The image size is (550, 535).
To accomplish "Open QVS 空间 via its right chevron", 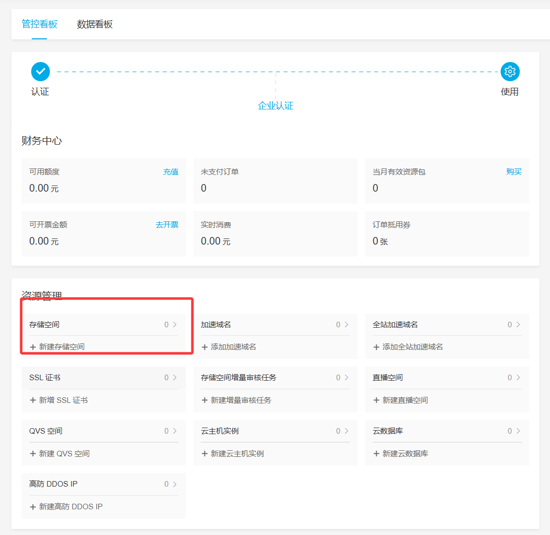I will [x=175, y=431].
